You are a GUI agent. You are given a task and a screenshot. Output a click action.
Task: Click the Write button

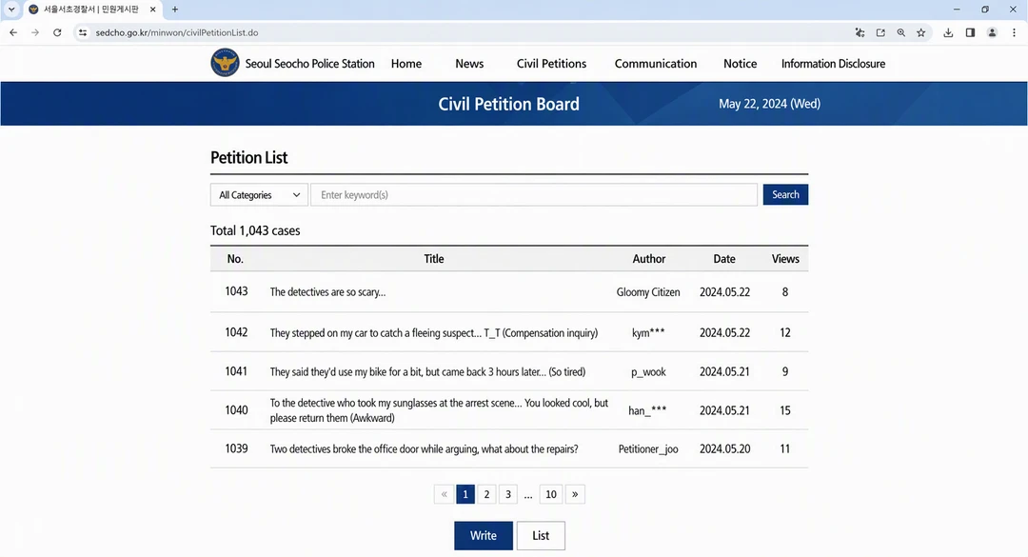[484, 535]
